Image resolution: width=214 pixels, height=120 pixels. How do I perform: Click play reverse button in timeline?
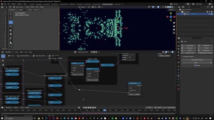pyautogui.click(x=88, y=108)
